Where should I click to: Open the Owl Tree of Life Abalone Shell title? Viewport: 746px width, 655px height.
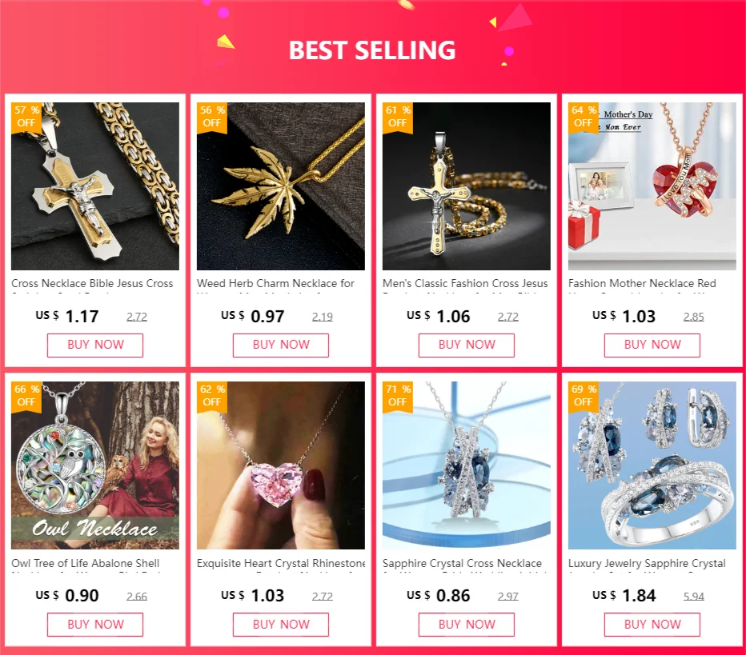coord(85,563)
